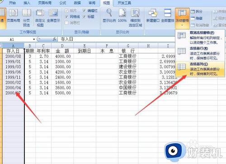The height and width of the screenshot is (164, 226).
Task: Select column E header
Action: point(85,46)
